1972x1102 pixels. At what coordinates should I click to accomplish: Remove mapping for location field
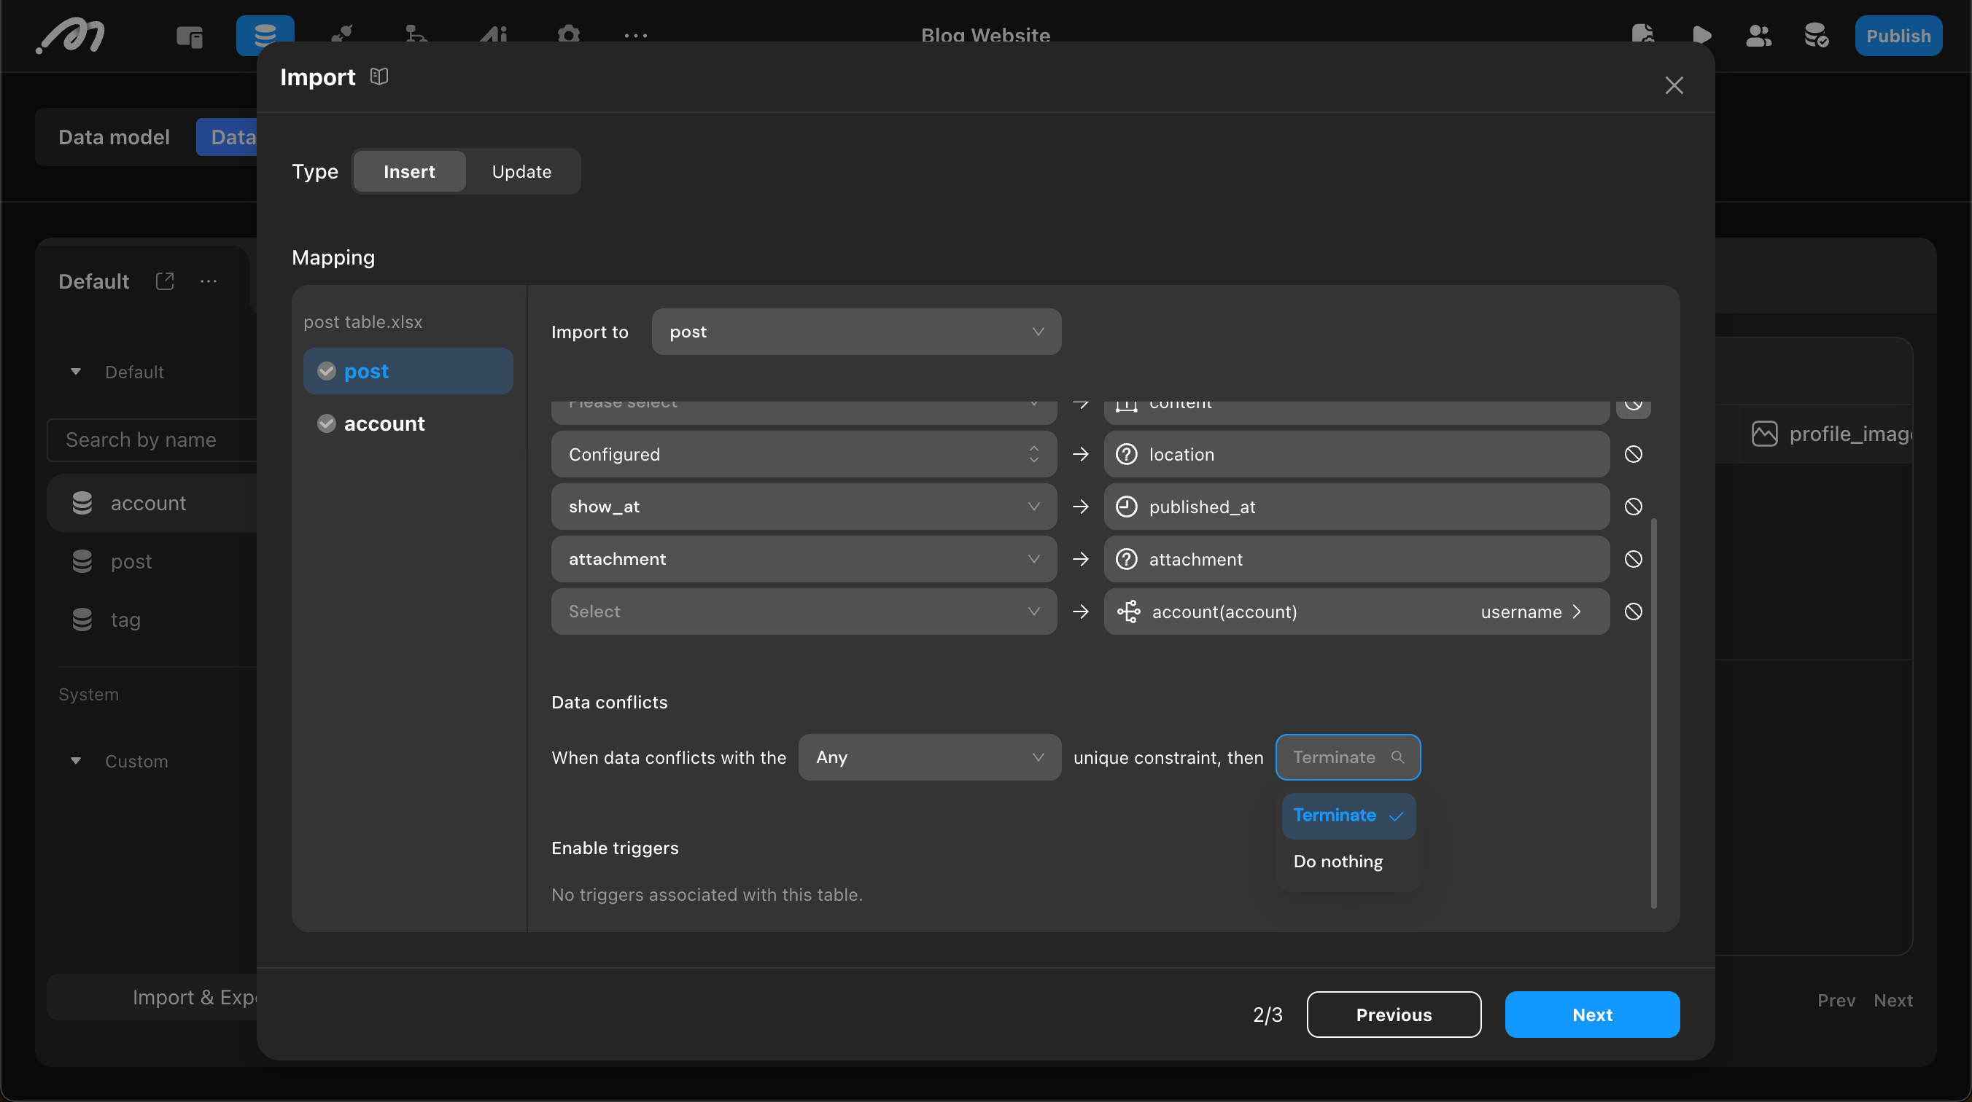click(x=1633, y=454)
